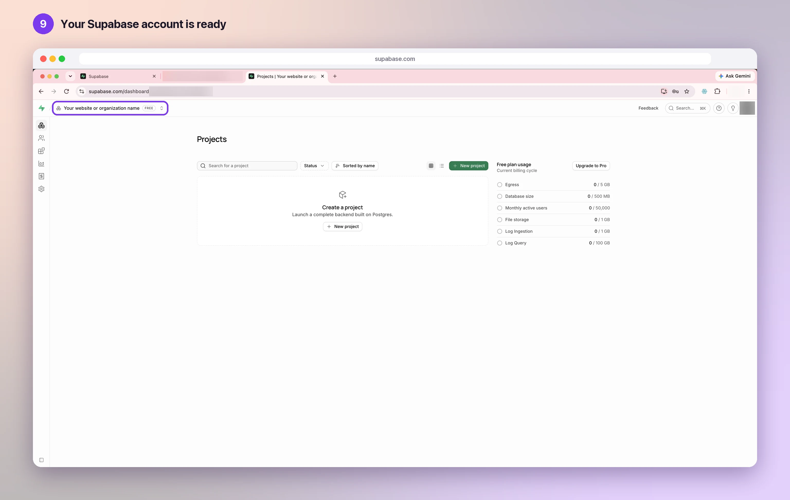Open the password key icon in address bar

point(675,92)
